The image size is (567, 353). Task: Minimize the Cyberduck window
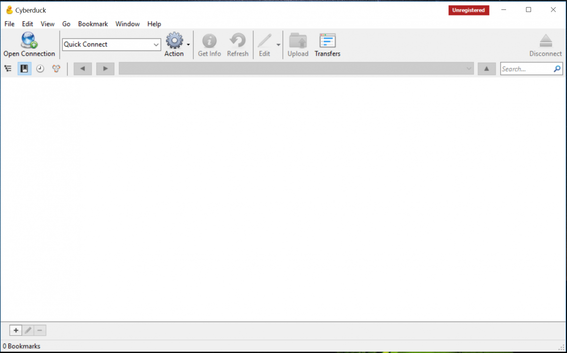point(504,10)
